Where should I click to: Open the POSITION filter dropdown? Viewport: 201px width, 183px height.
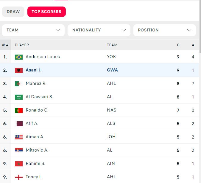165,30
